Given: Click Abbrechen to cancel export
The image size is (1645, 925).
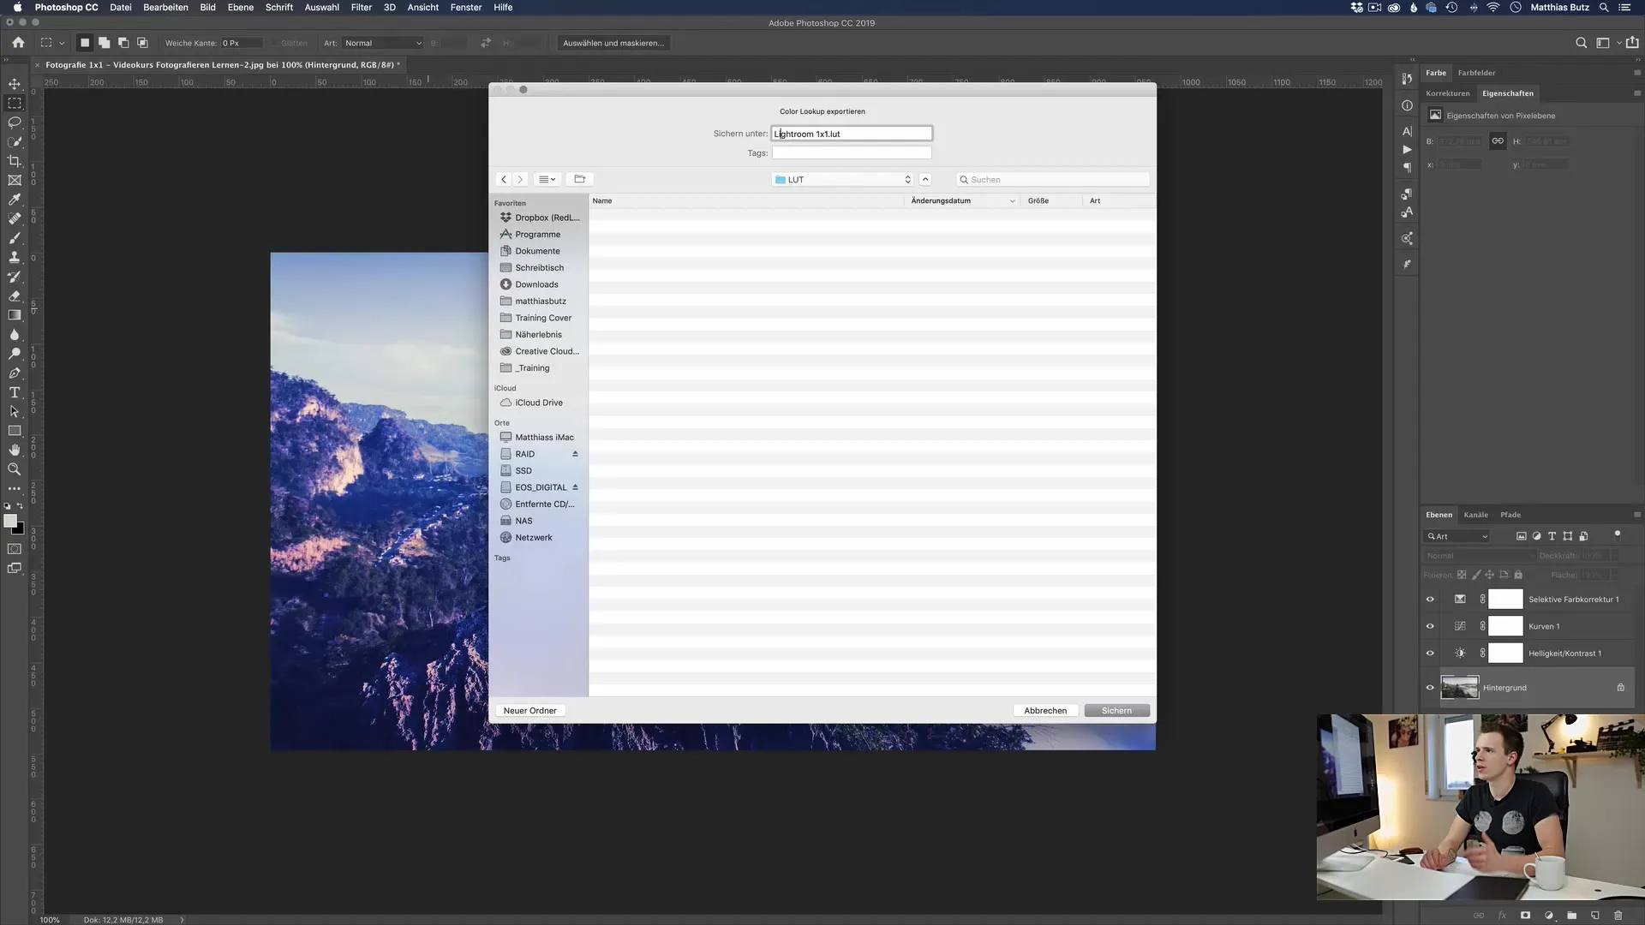Looking at the screenshot, I should [1044, 709].
